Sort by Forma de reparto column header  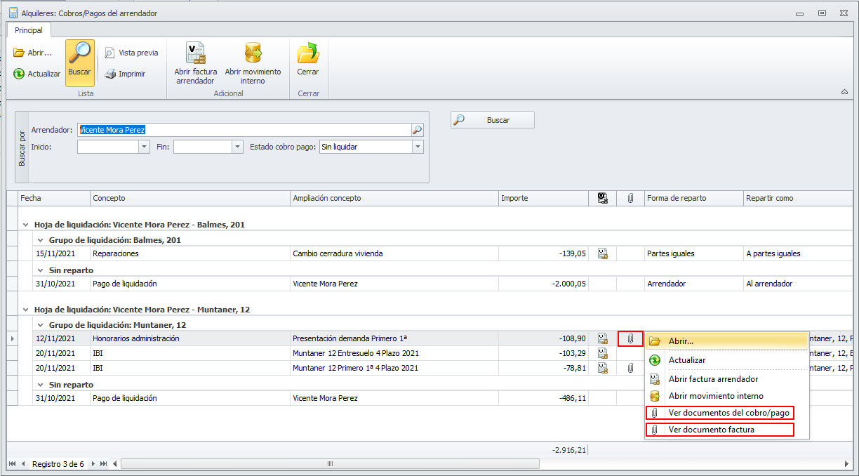click(693, 198)
